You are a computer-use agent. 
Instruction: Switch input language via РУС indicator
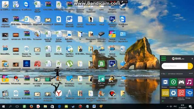click(175, 106)
